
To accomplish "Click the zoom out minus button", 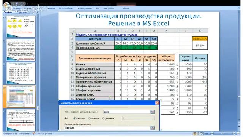I will (x=212, y=134).
